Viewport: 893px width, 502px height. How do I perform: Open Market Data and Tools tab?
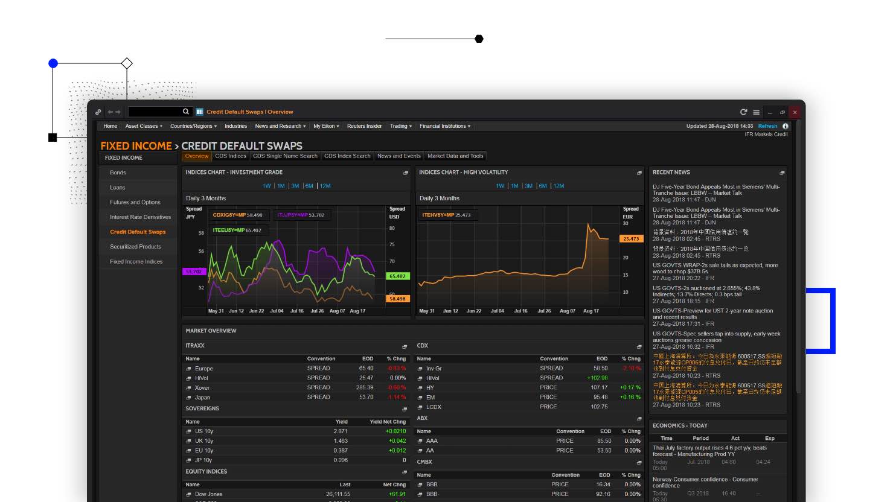point(455,156)
